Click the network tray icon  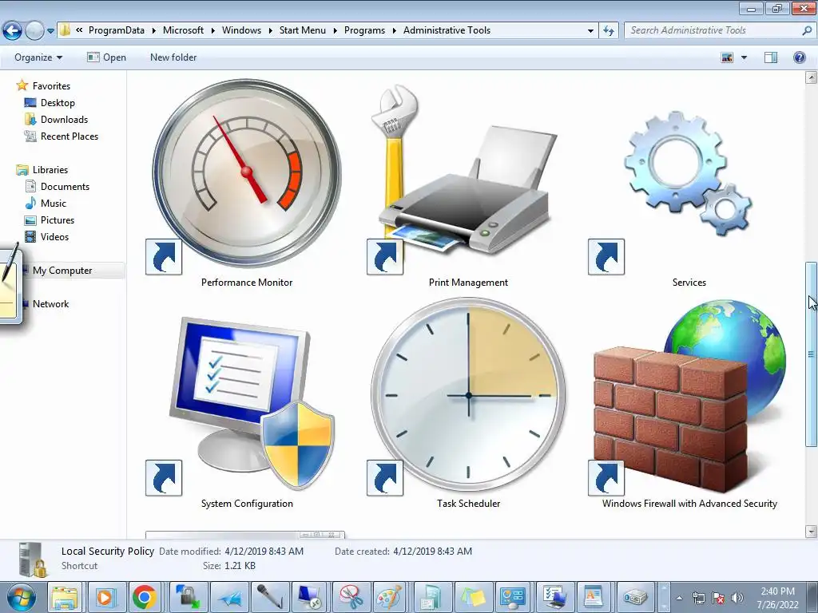click(x=698, y=598)
